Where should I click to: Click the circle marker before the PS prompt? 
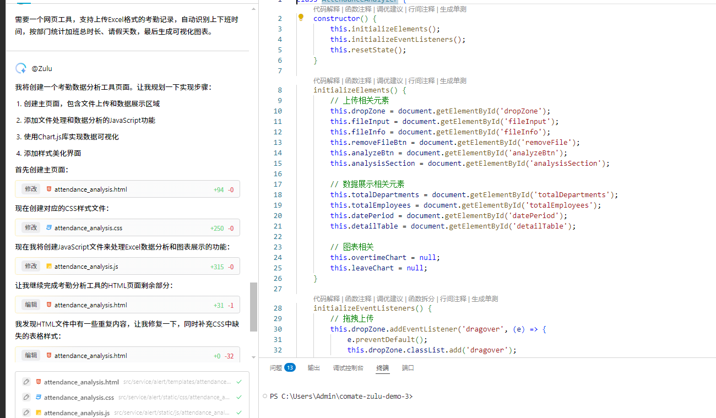[265, 396]
